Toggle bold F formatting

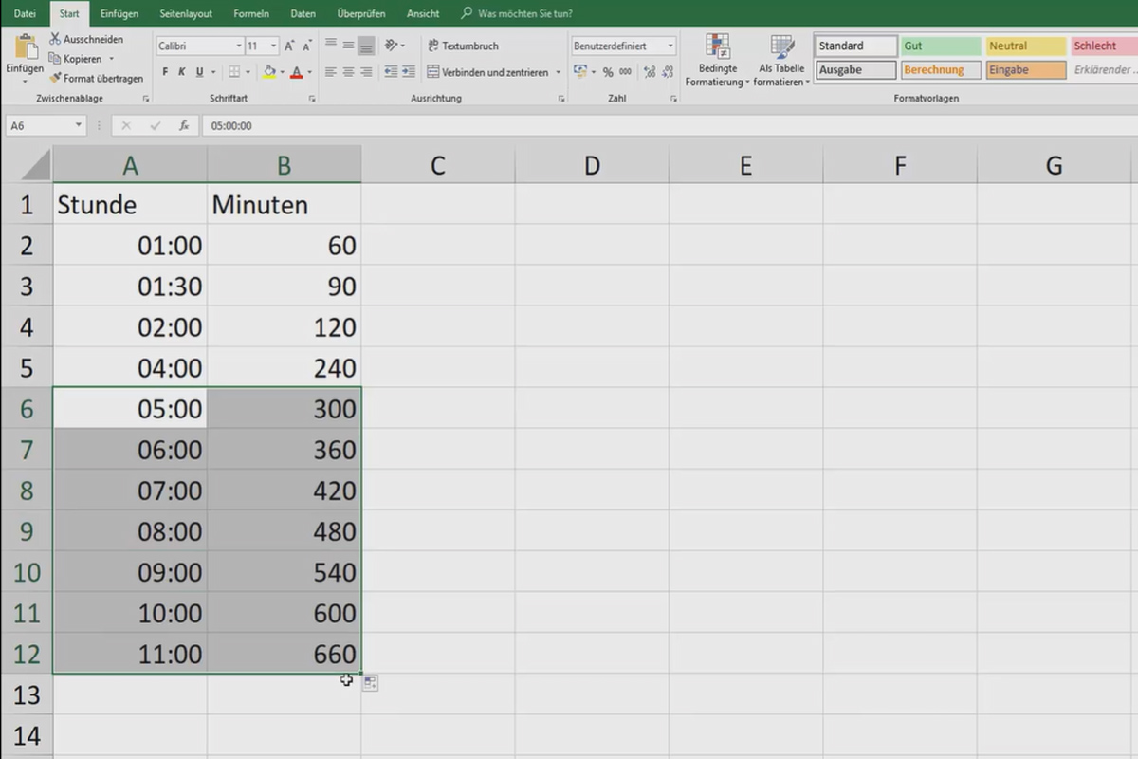(x=165, y=72)
